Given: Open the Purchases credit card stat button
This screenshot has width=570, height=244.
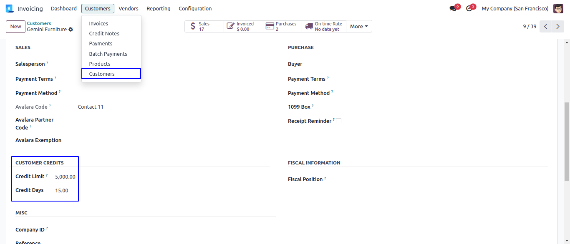Looking at the screenshot, I should (282, 26).
